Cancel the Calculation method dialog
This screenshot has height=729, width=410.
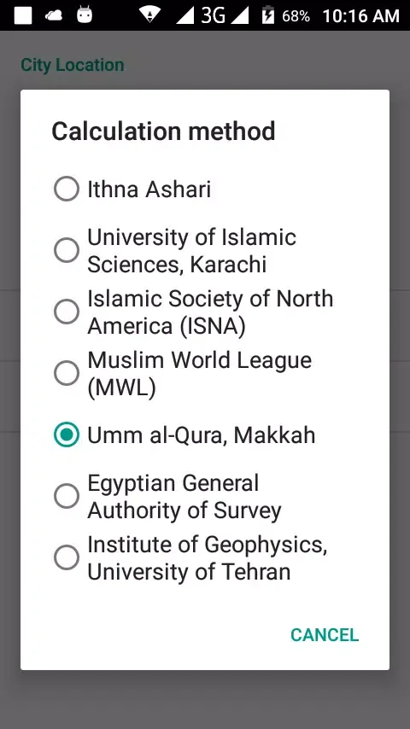pyautogui.click(x=325, y=634)
